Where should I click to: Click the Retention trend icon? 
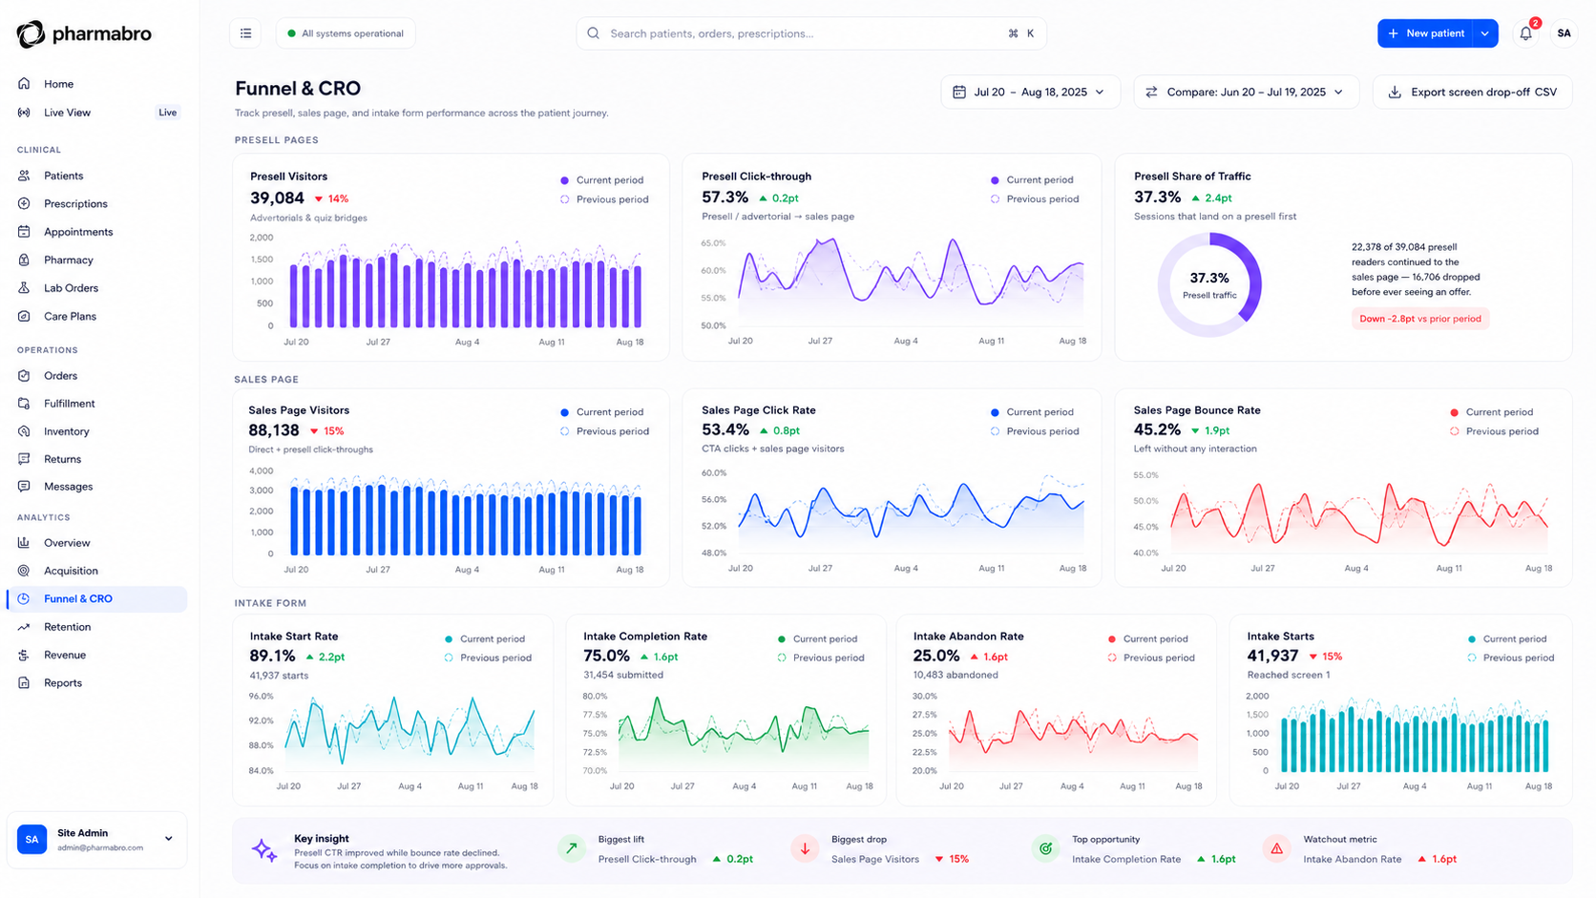[24, 627]
